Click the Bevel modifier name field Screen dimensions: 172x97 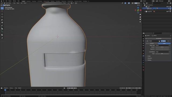pyautogui.click(x=155, y=41)
